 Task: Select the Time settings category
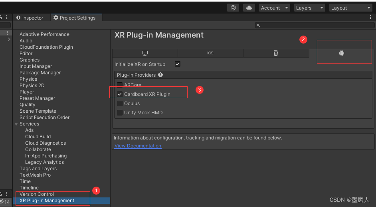tap(25, 181)
